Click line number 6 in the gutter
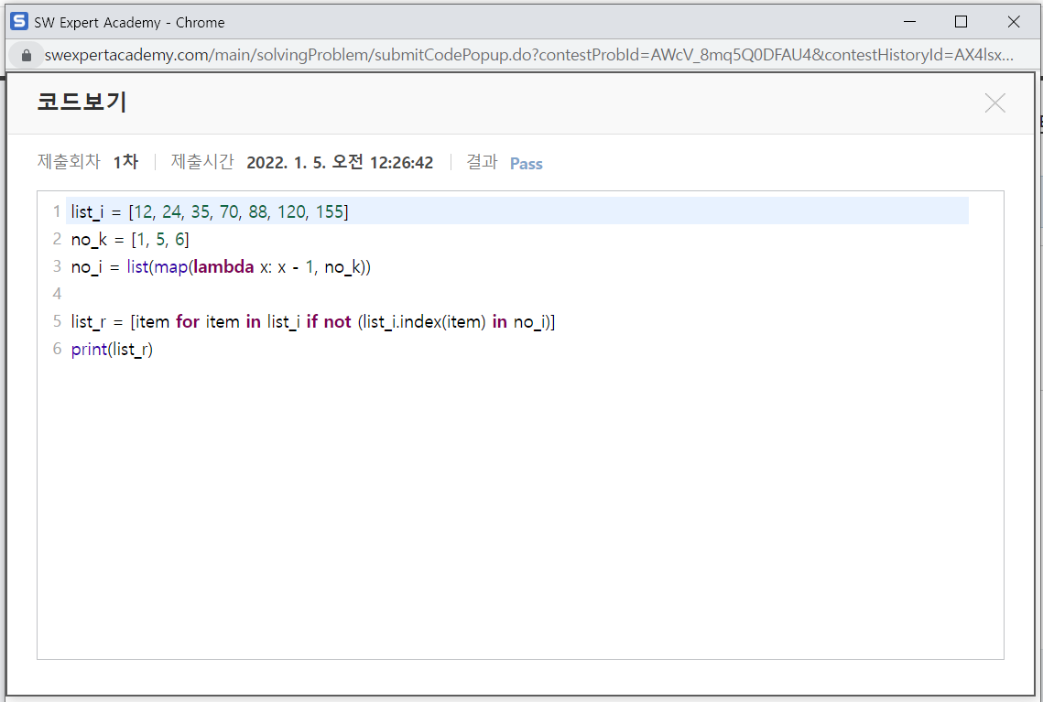Screen dimensions: 1043x702 pyautogui.click(x=57, y=349)
